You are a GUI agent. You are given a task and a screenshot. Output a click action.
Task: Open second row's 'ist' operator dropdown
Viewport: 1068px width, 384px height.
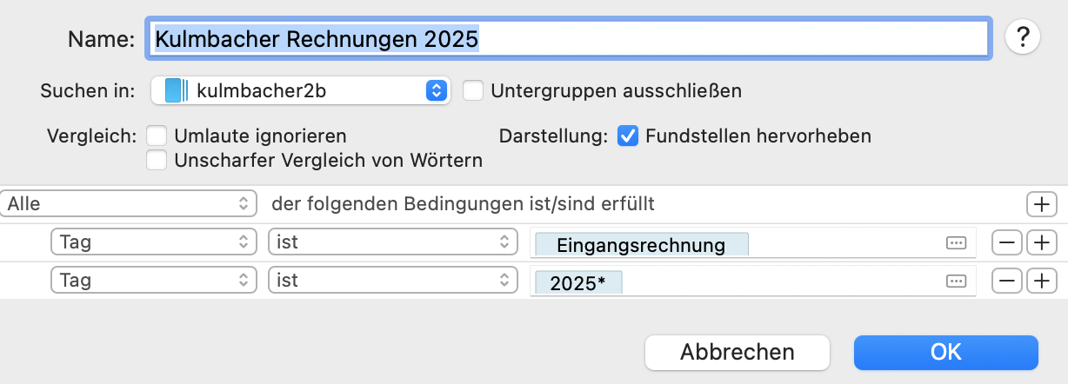click(x=389, y=281)
